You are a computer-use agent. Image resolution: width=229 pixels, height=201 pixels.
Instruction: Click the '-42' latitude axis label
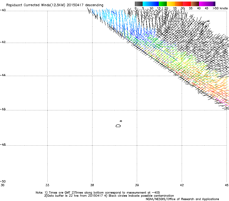tap(3, 42)
